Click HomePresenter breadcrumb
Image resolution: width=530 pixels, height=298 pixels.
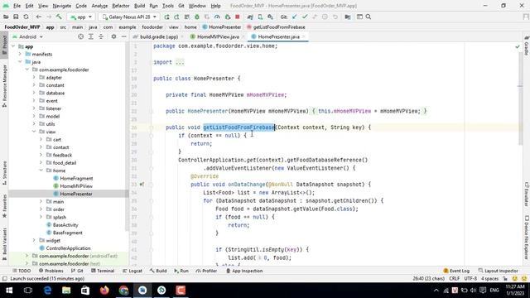(222, 27)
